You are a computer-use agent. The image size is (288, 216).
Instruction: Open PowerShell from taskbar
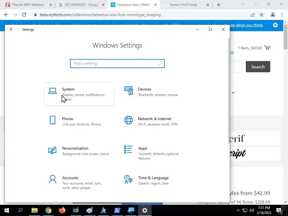pos(117,210)
